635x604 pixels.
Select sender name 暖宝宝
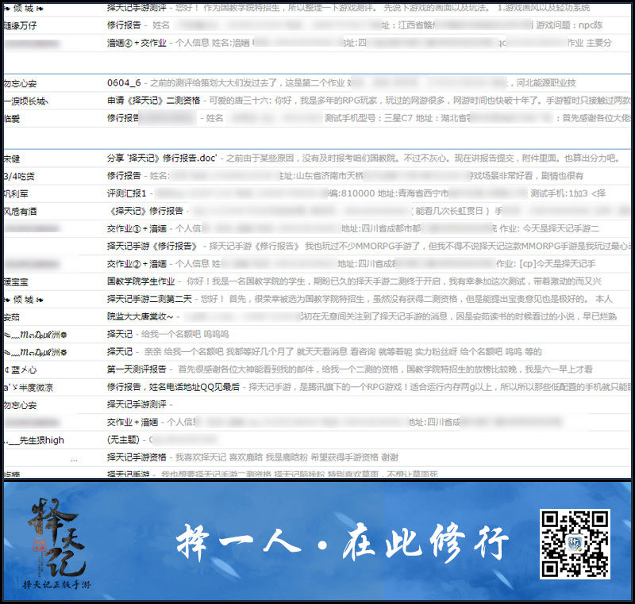[16, 281]
